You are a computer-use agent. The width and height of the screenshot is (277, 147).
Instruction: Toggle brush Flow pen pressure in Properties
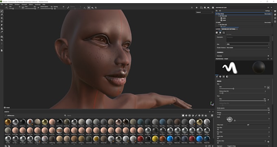268,99
